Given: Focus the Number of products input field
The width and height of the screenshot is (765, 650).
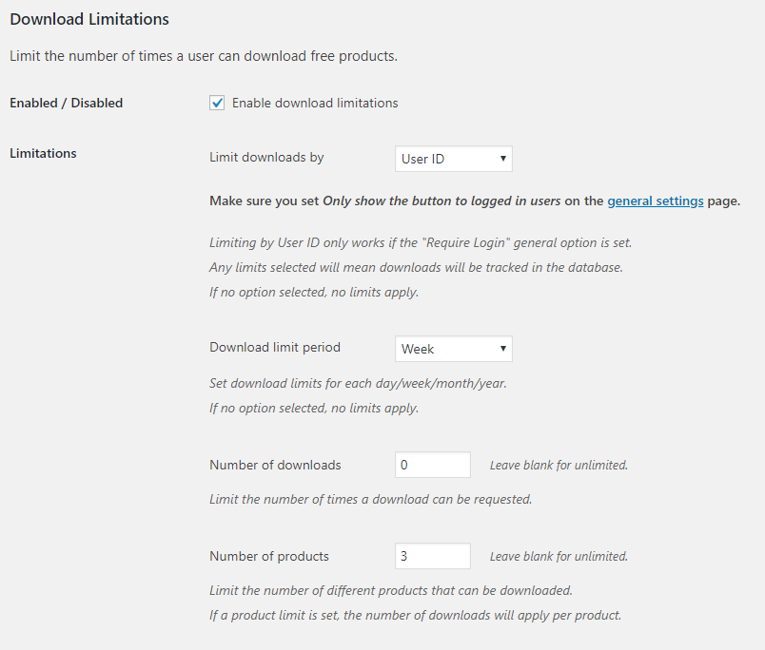Looking at the screenshot, I should pos(432,556).
